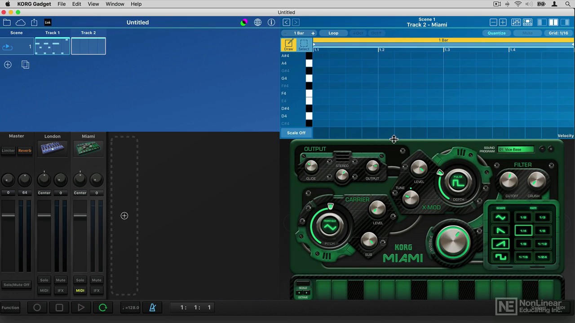Select the sine wobble shape button
This screenshot has height=323, width=575.
[500, 218]
